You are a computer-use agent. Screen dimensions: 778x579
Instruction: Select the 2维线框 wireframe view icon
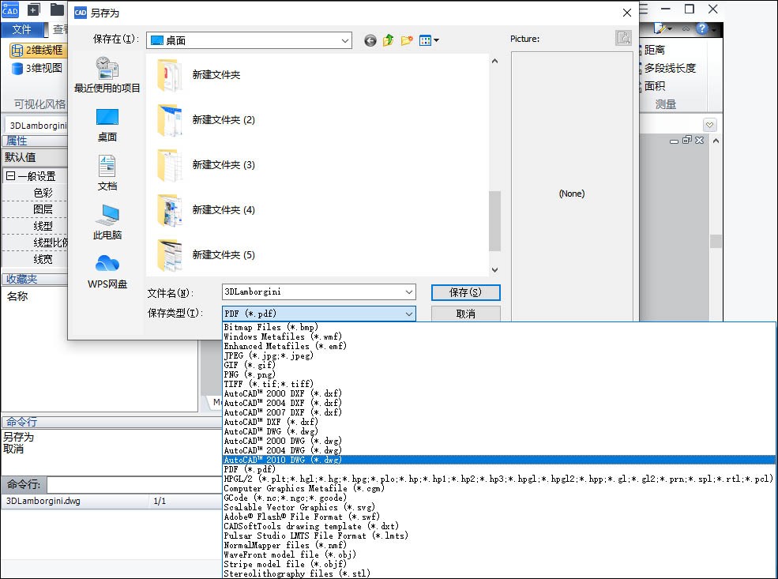pos(36,50)
